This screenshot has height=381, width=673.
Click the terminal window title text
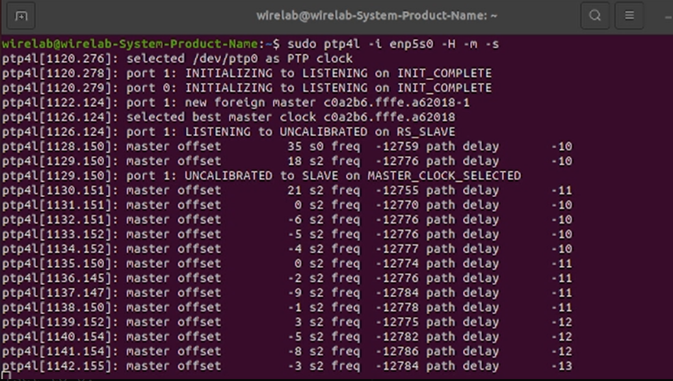pos(377,16)
